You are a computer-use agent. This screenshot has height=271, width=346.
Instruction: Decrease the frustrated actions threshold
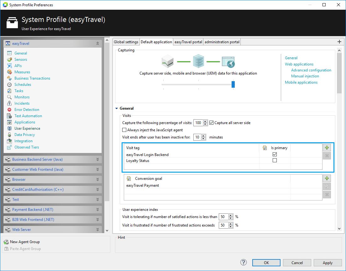pyautogui.click(x=231, y=227)
